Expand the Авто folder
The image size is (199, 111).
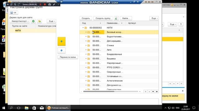tap(86, 50)
